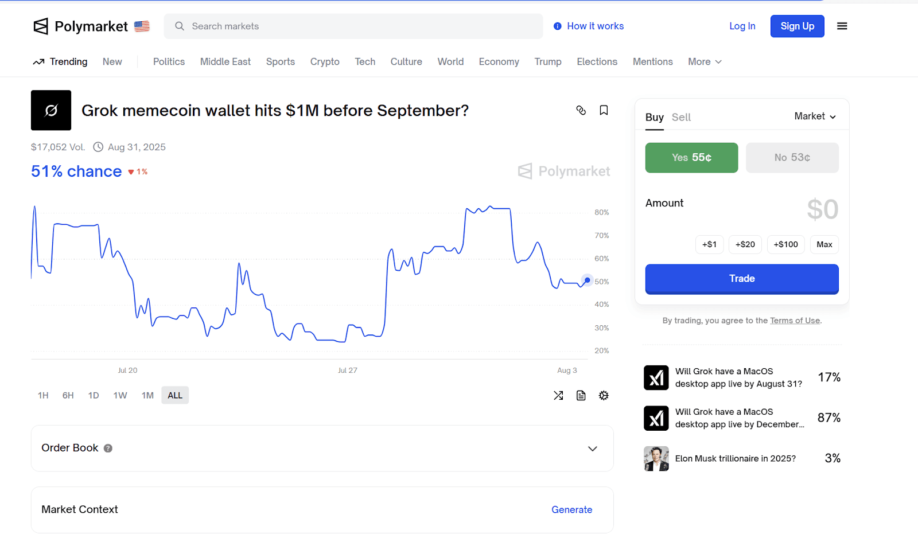This screenshot has width=918, height=542.
Task: Bookmark this Grok memecoin market
Action: click(604, 110)
